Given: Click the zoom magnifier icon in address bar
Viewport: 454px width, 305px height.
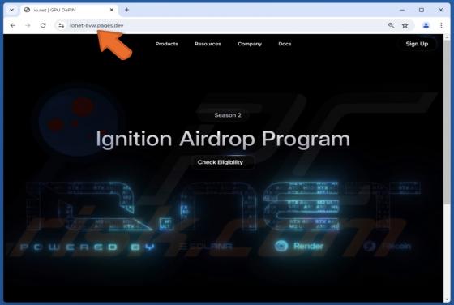Looking at the screenshot, I should pos(391,25).
